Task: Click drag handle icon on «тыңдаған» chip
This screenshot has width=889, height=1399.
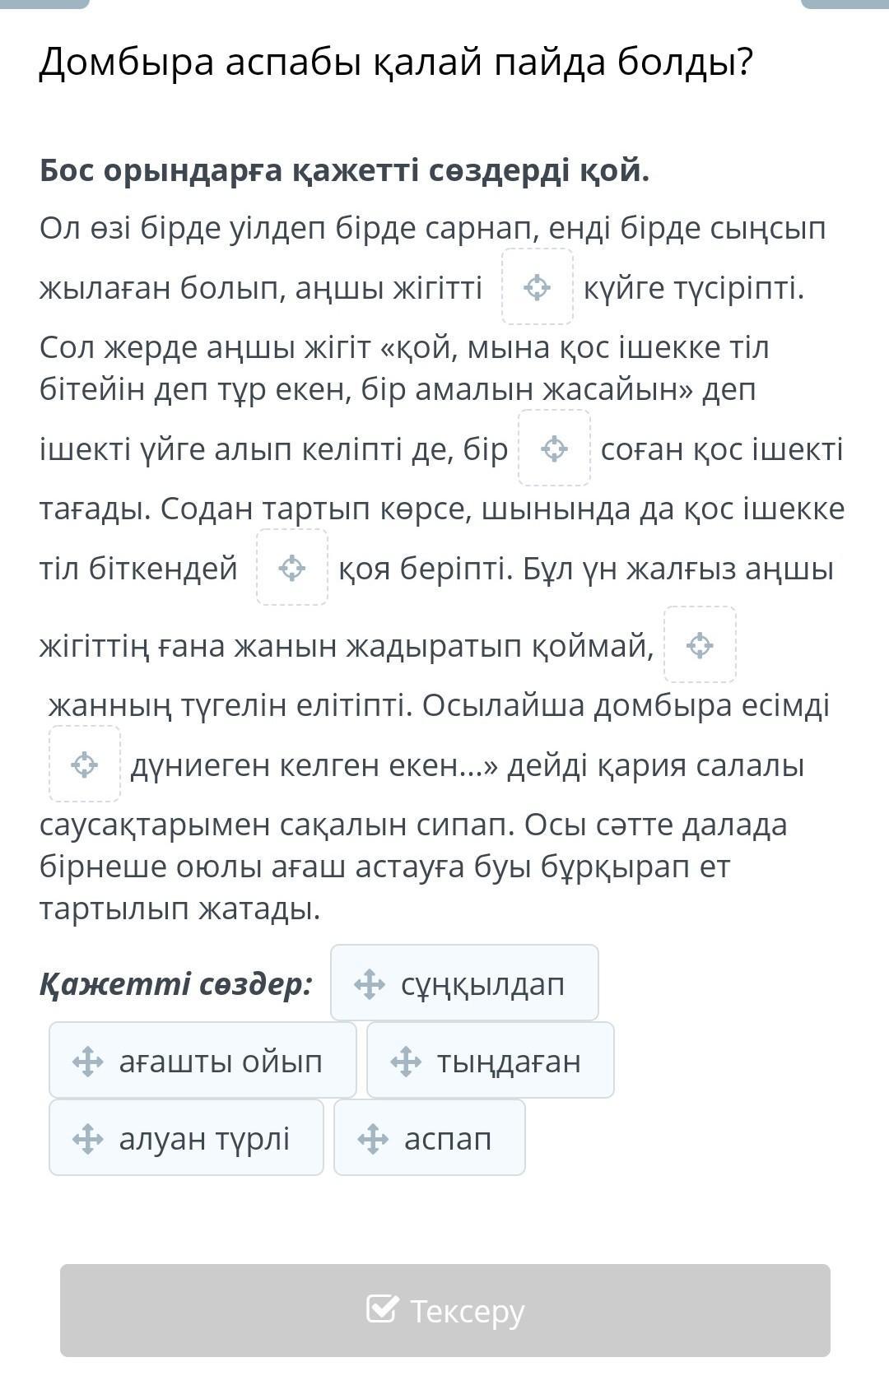Action: (x=406, y=1062)
